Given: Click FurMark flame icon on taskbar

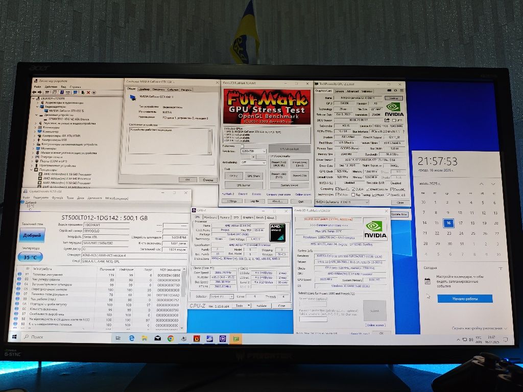Looking at the screenshot, I should coord(197,338).
